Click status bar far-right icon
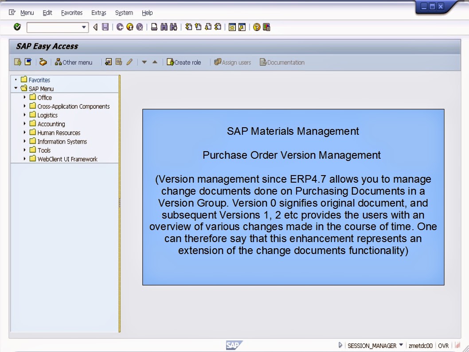Screen dimensions: 469x352 457,345
